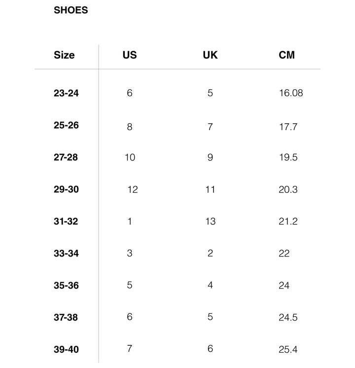This screenshot has height=368, width=355.
Task: Select the CM column header
Action: [286, 55]
